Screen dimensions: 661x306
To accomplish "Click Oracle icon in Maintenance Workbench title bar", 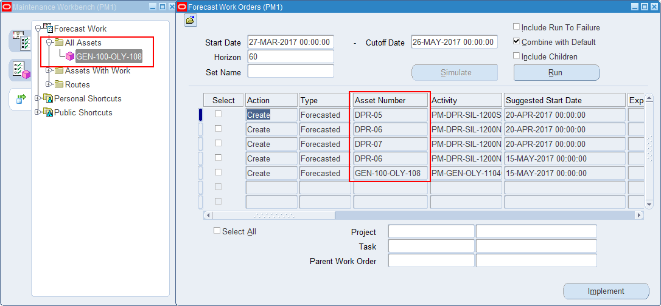I will click(6, 7).
